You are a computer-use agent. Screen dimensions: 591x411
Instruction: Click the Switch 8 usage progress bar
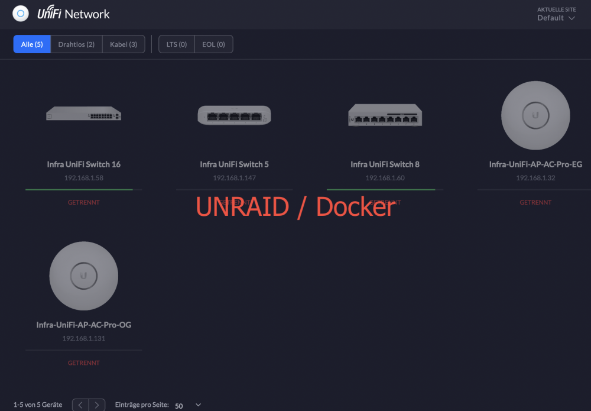pos(385,190)
